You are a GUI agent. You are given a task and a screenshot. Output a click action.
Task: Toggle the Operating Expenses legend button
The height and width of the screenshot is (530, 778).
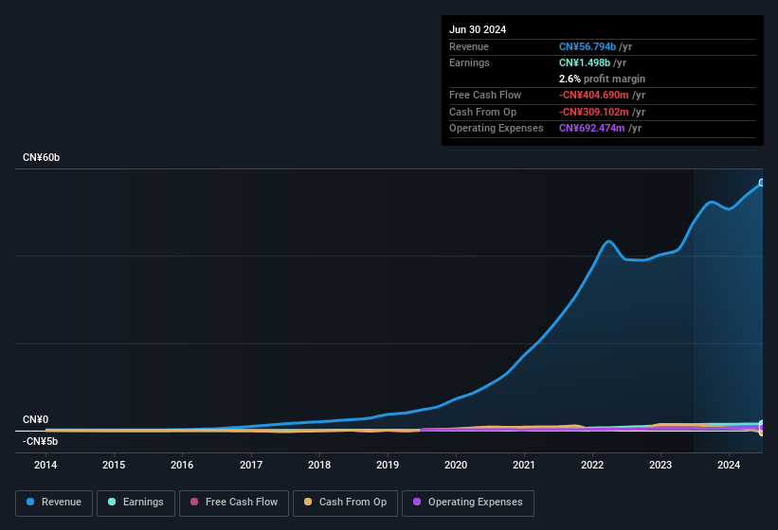tap(468, 503)
